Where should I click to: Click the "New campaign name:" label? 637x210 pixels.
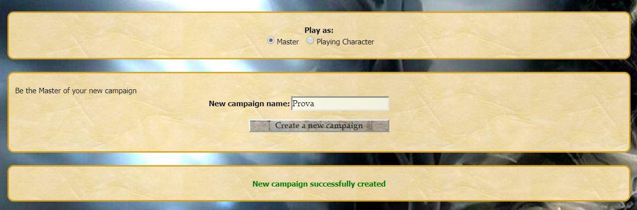249,104
